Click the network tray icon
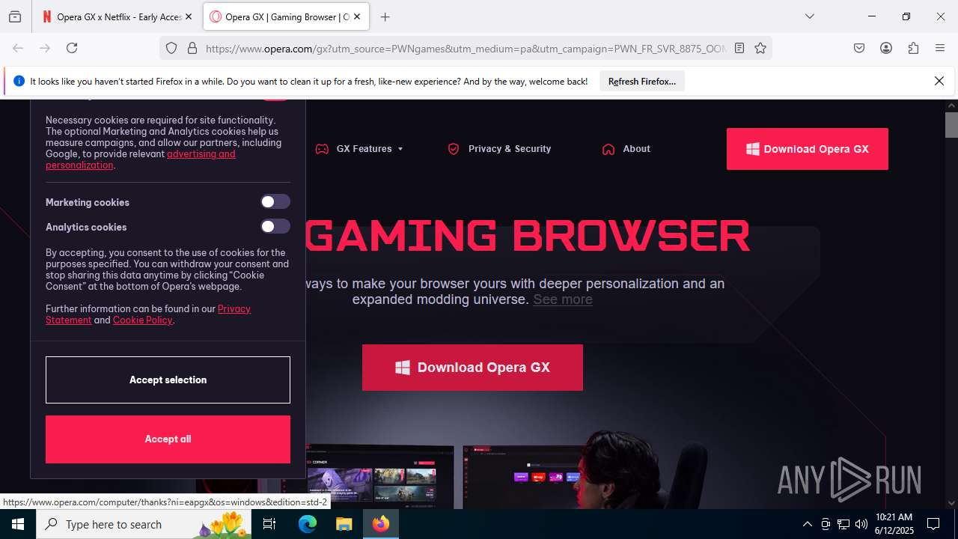 click(843, 524)
